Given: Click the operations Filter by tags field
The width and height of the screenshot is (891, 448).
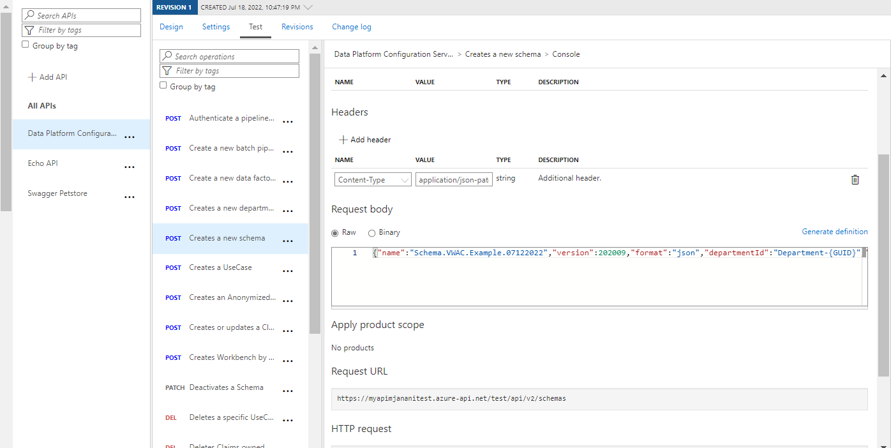Looking at the screenshot, I should tap(229, 71).
